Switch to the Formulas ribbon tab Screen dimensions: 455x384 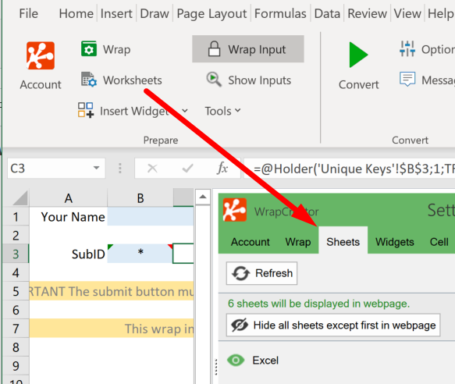coord(280,13)
